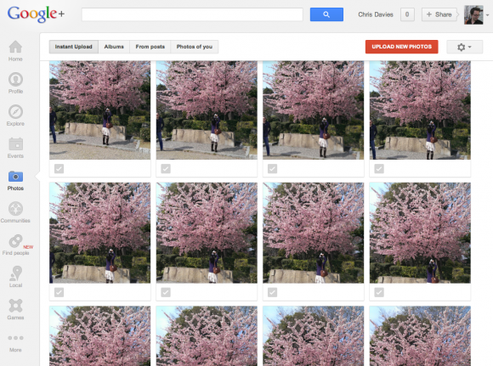The image size is (493, 366).
Task: Open third thumbnail in bottom row
Action: coord(313,336)
